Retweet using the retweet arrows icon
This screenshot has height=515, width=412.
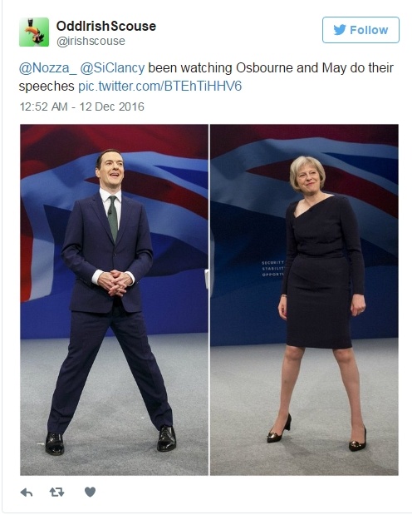(56, 492)
